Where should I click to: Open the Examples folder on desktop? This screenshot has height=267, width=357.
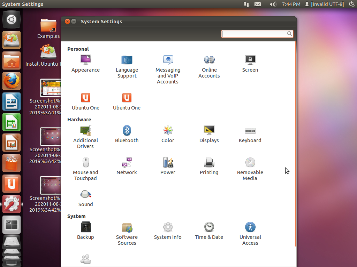[48, 29]
